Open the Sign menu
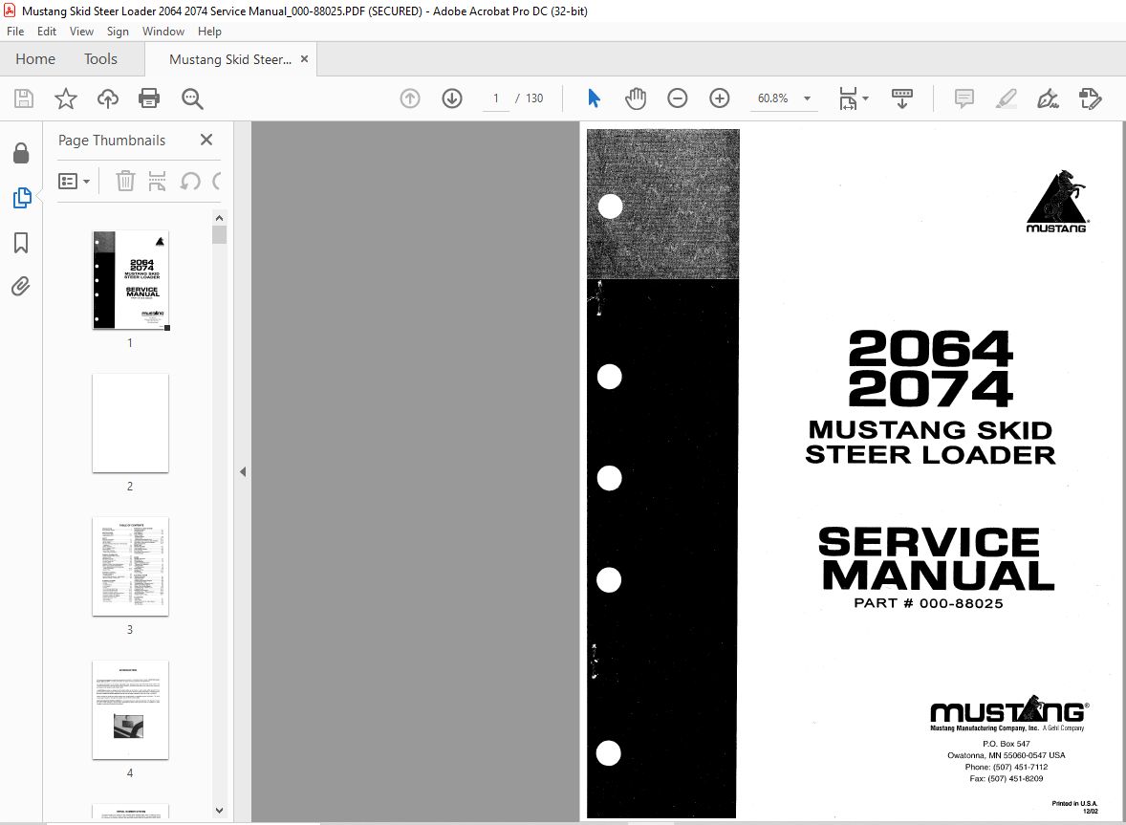This screenshot has height=825, width=1126. click(118, 32)
